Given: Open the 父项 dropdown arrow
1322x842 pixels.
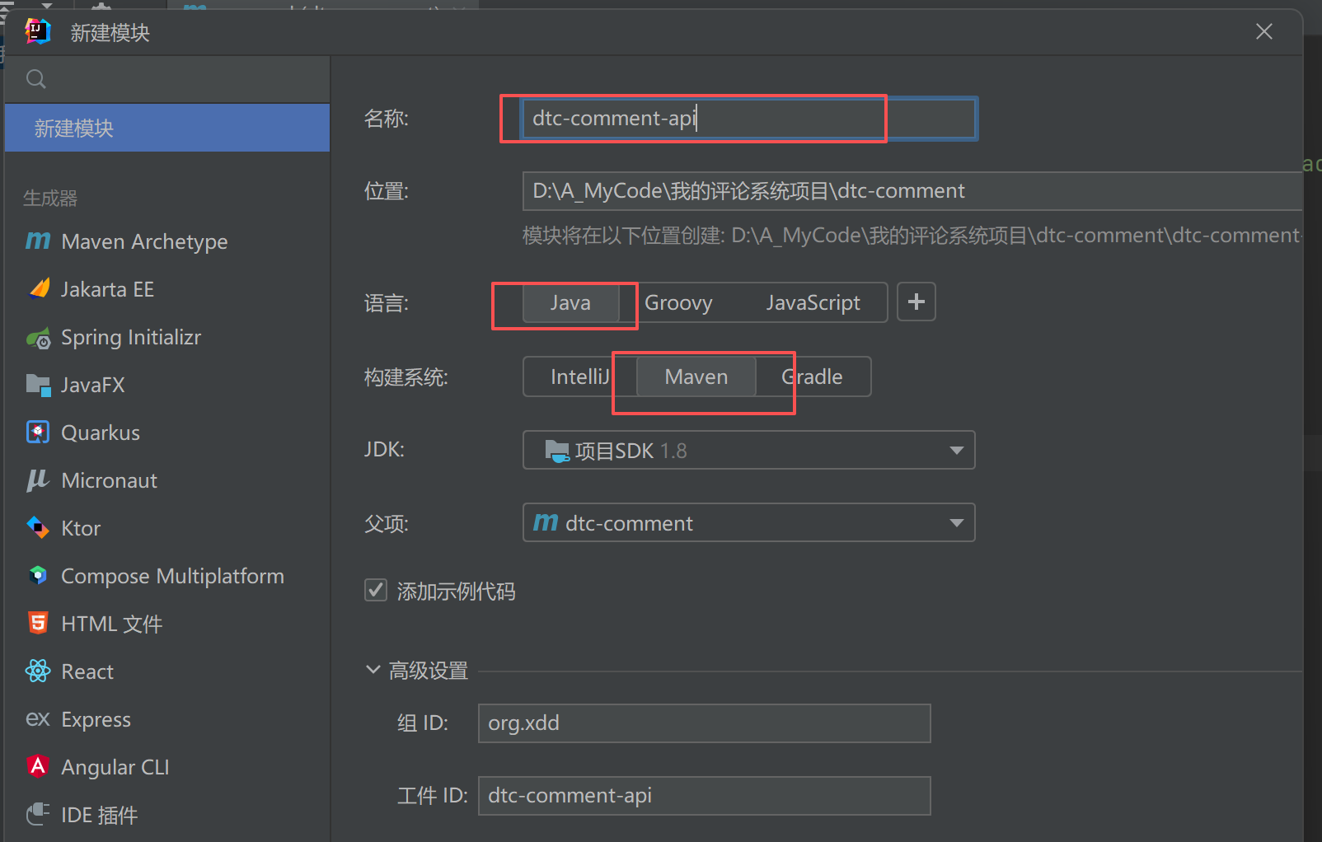Looking at the screenshot, I should 956,523.
